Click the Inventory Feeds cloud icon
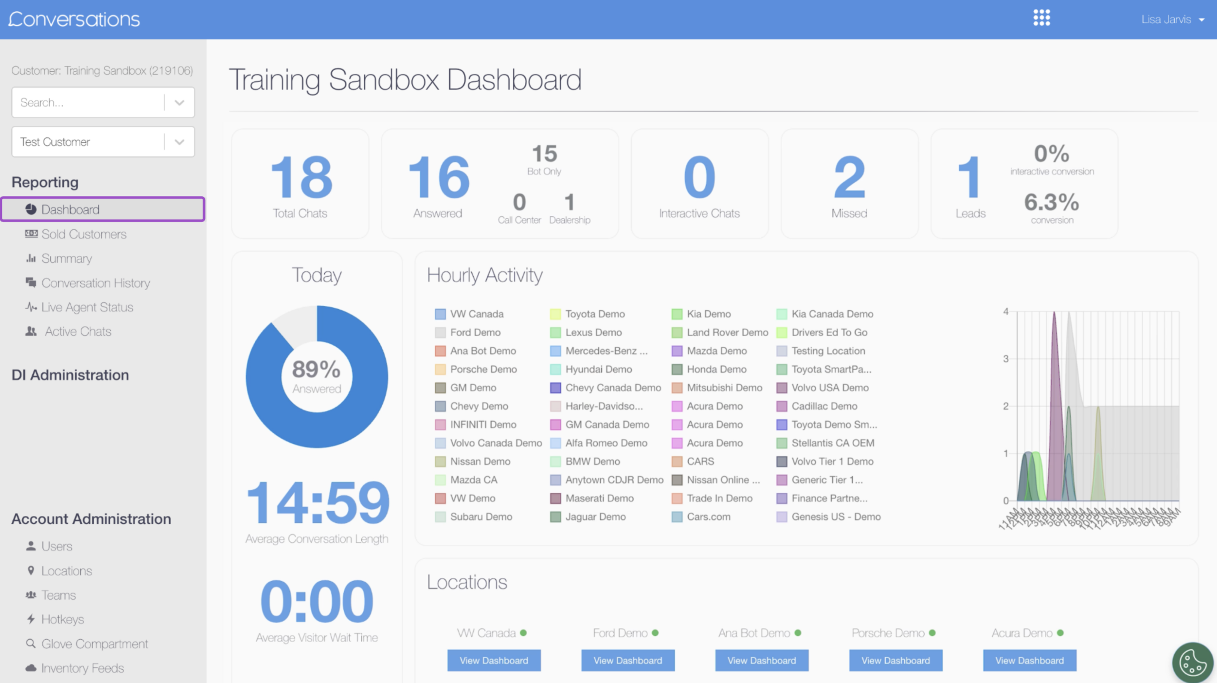Screen dimensions: 1217x683 click(x=31, y=668)
